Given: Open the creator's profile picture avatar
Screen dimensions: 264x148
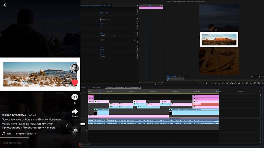Looking at the screenshot, I should pos(74,68).
